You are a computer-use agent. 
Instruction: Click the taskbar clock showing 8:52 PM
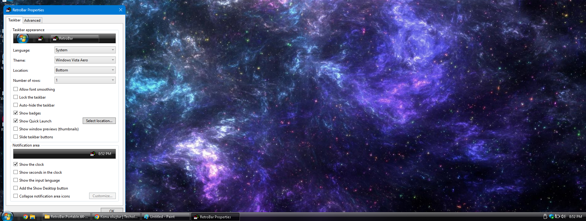coord(576,217)
